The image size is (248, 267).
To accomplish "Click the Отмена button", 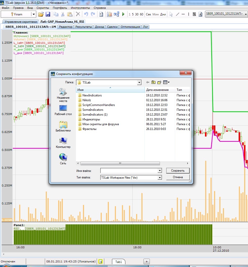I will (178, 177).
